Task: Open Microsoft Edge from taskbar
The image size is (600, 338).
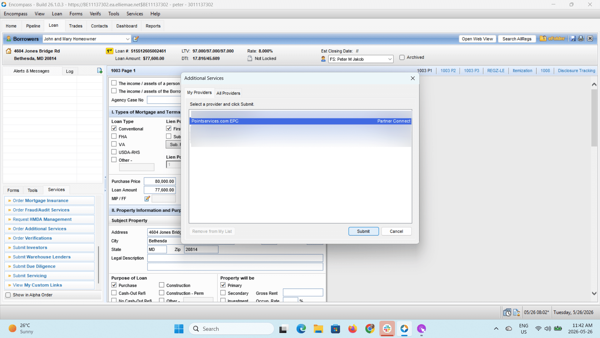Action: coord(301,329)
